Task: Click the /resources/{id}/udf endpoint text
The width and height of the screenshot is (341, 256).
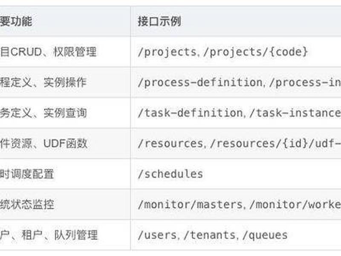Action: click(275, 143)
